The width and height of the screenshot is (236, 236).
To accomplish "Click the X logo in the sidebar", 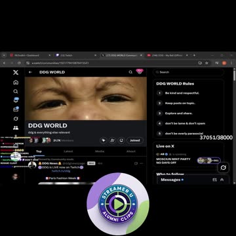I will coord(16,72).
